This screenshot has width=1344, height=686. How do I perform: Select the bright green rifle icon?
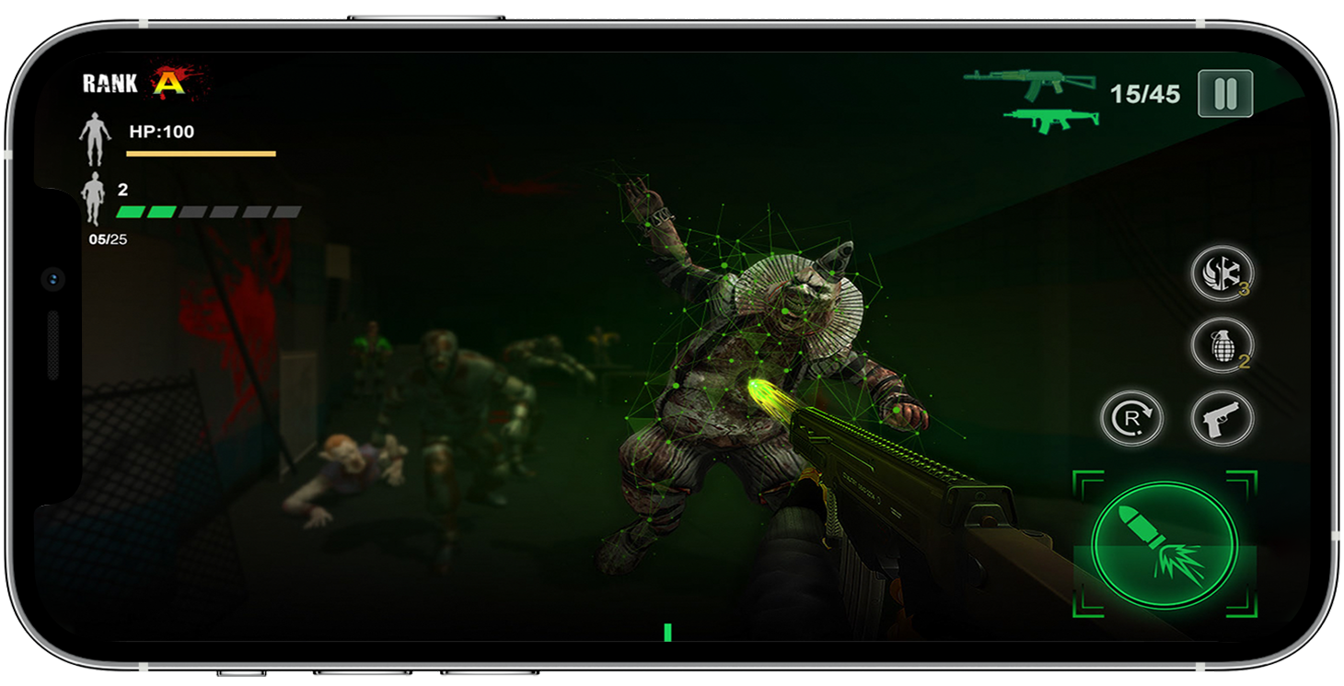point(1051,120)
